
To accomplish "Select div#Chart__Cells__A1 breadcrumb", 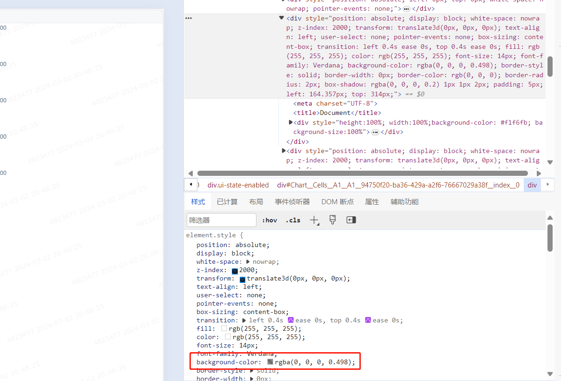I will [x=398, y=185].
